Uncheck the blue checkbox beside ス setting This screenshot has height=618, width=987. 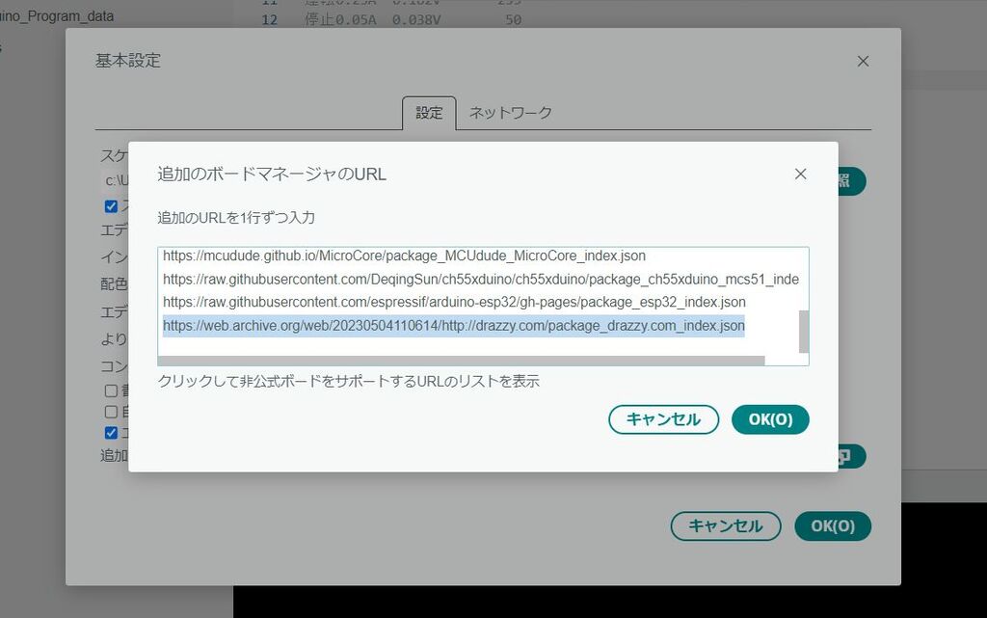coord(111,205)
